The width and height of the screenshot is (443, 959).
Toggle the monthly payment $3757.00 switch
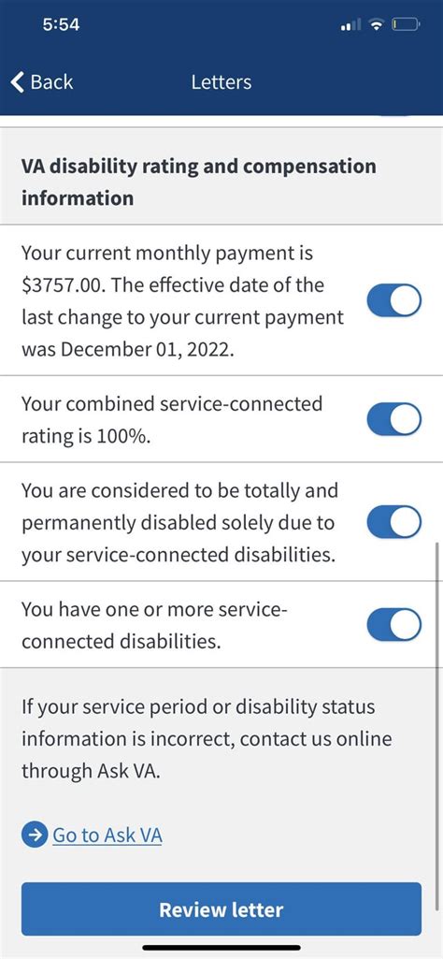394,301
